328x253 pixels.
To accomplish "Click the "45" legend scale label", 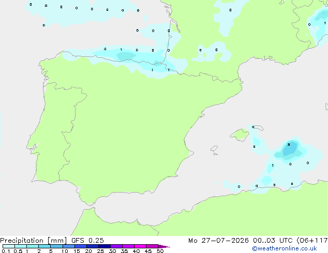I will tap(148, 251).
